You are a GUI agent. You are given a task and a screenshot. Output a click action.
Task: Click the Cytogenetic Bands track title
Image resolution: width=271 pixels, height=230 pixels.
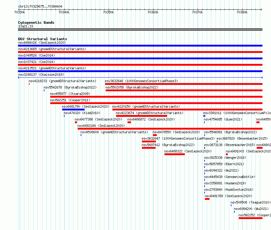(36, 23)
